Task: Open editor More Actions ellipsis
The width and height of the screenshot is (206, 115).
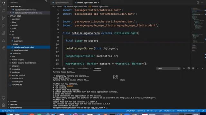Action: 202,3
